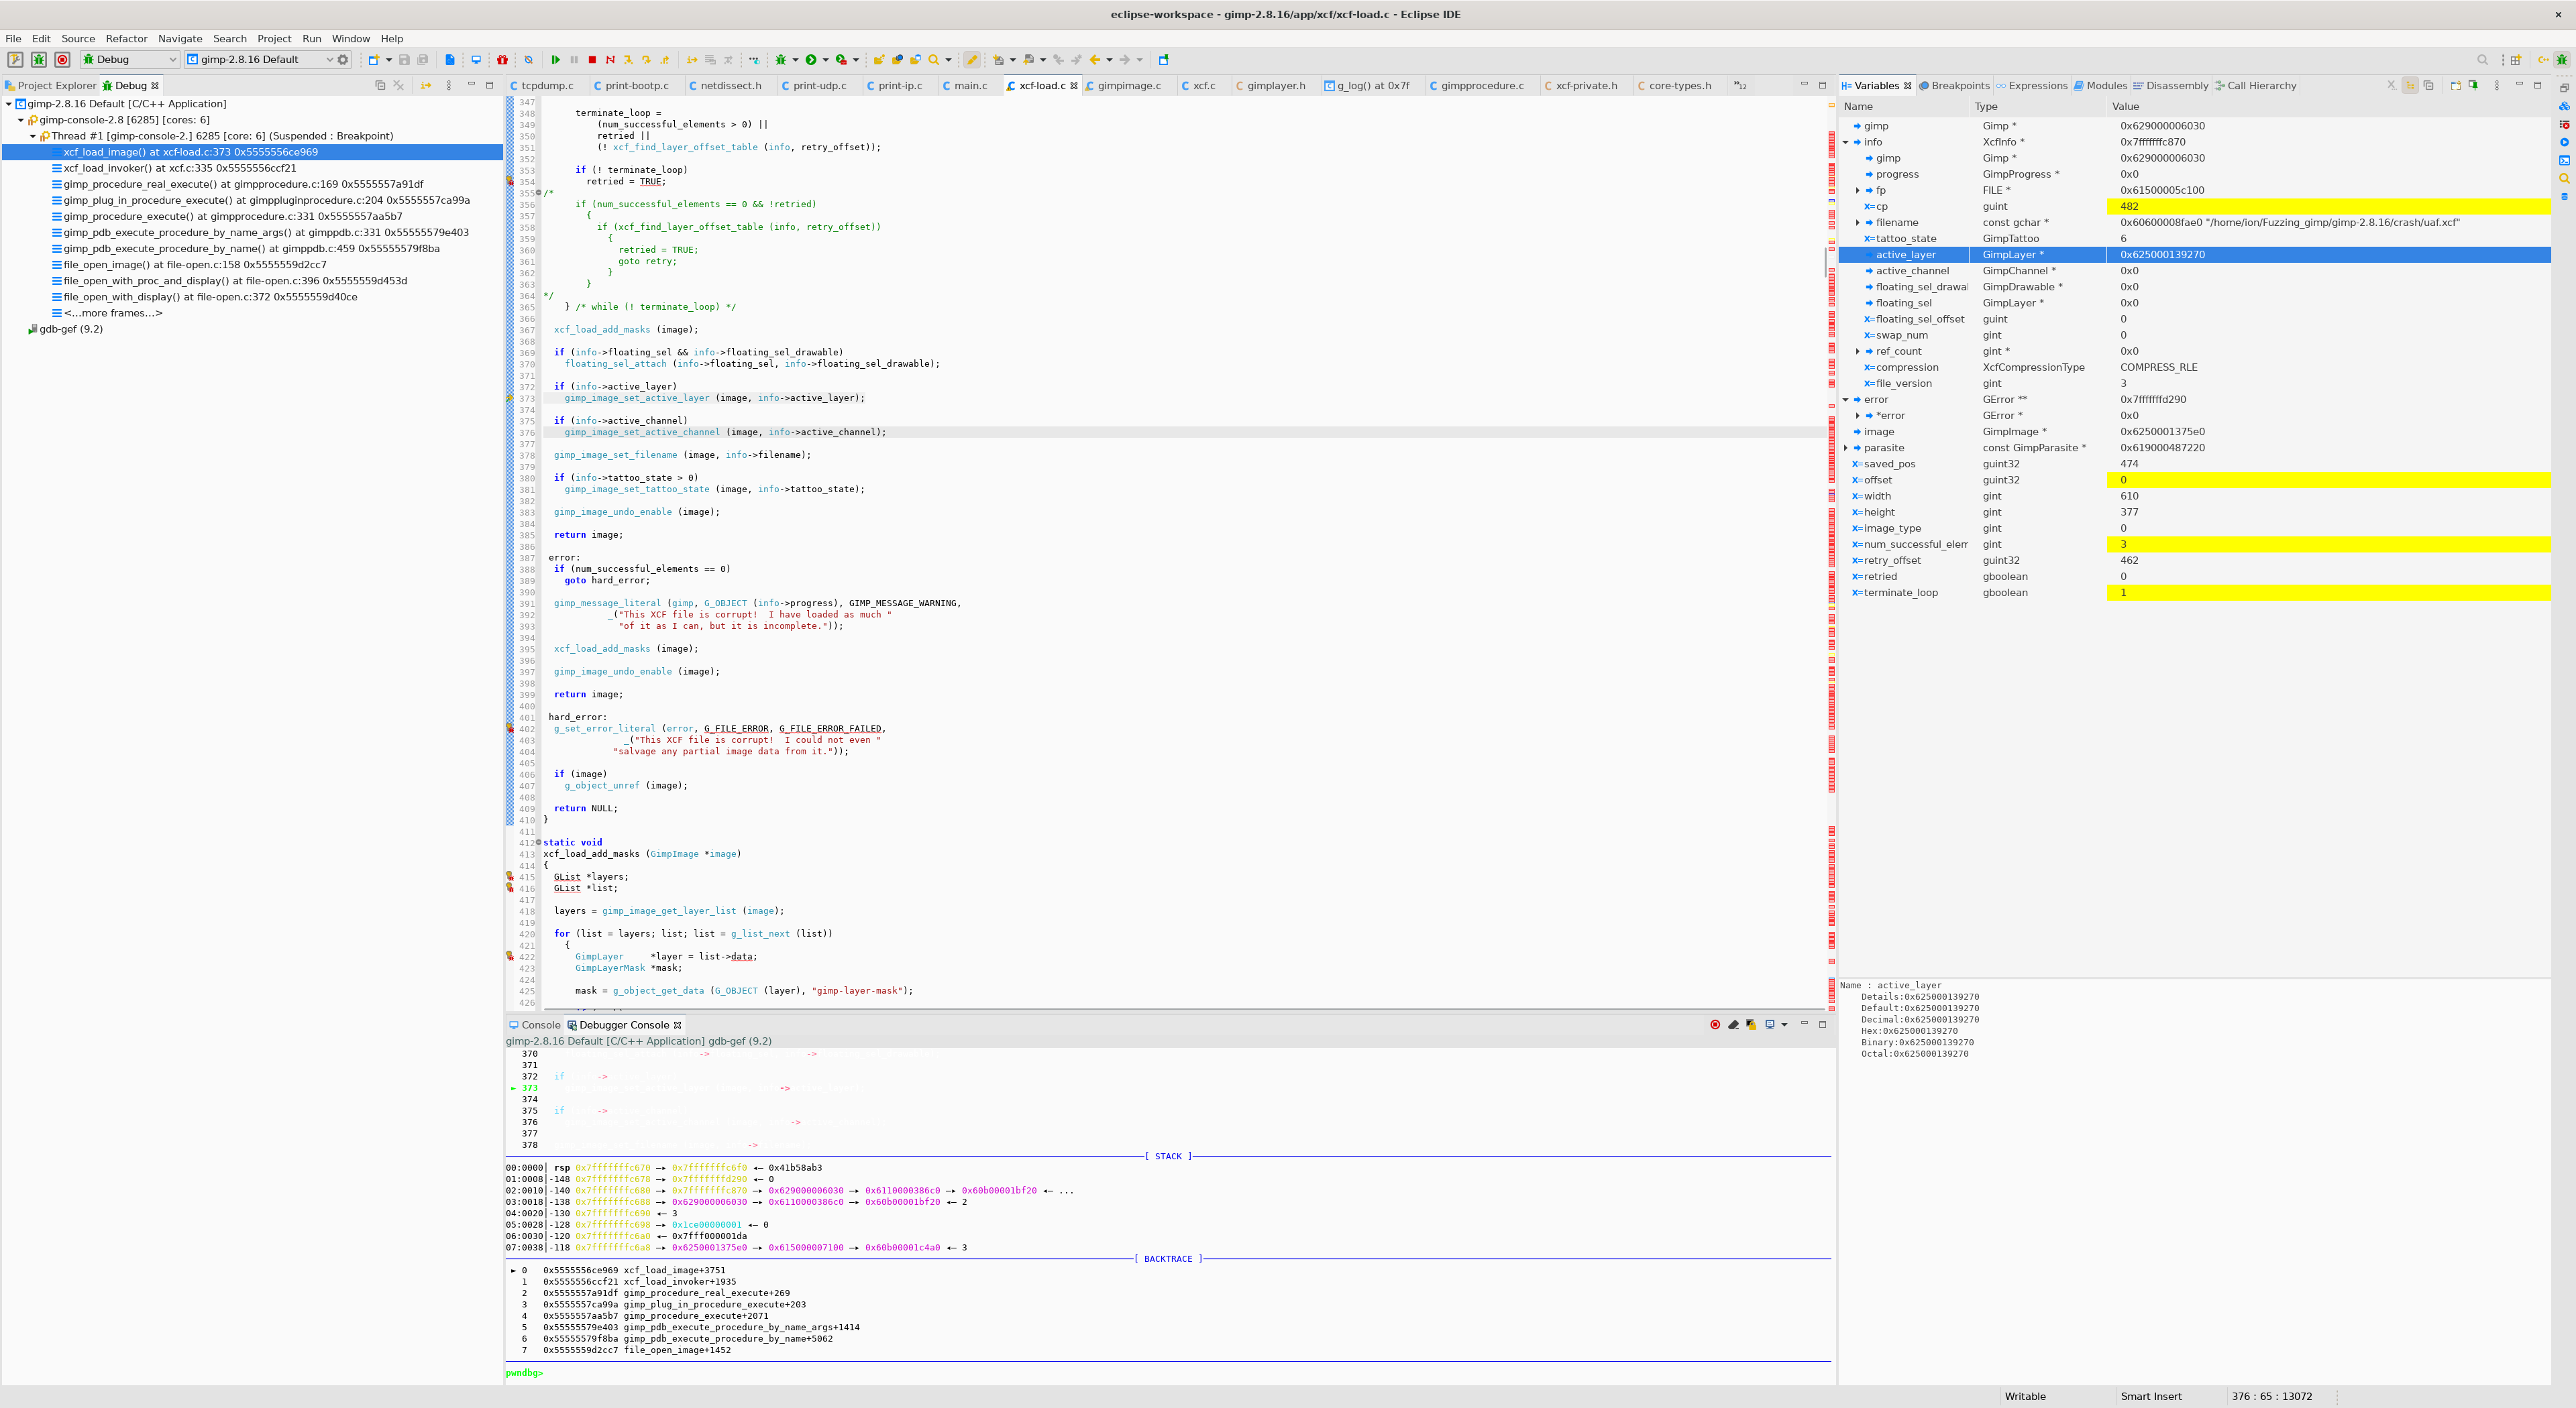
Task: Close the xcf-load.c editor tab
Action: click(1074, 86)
